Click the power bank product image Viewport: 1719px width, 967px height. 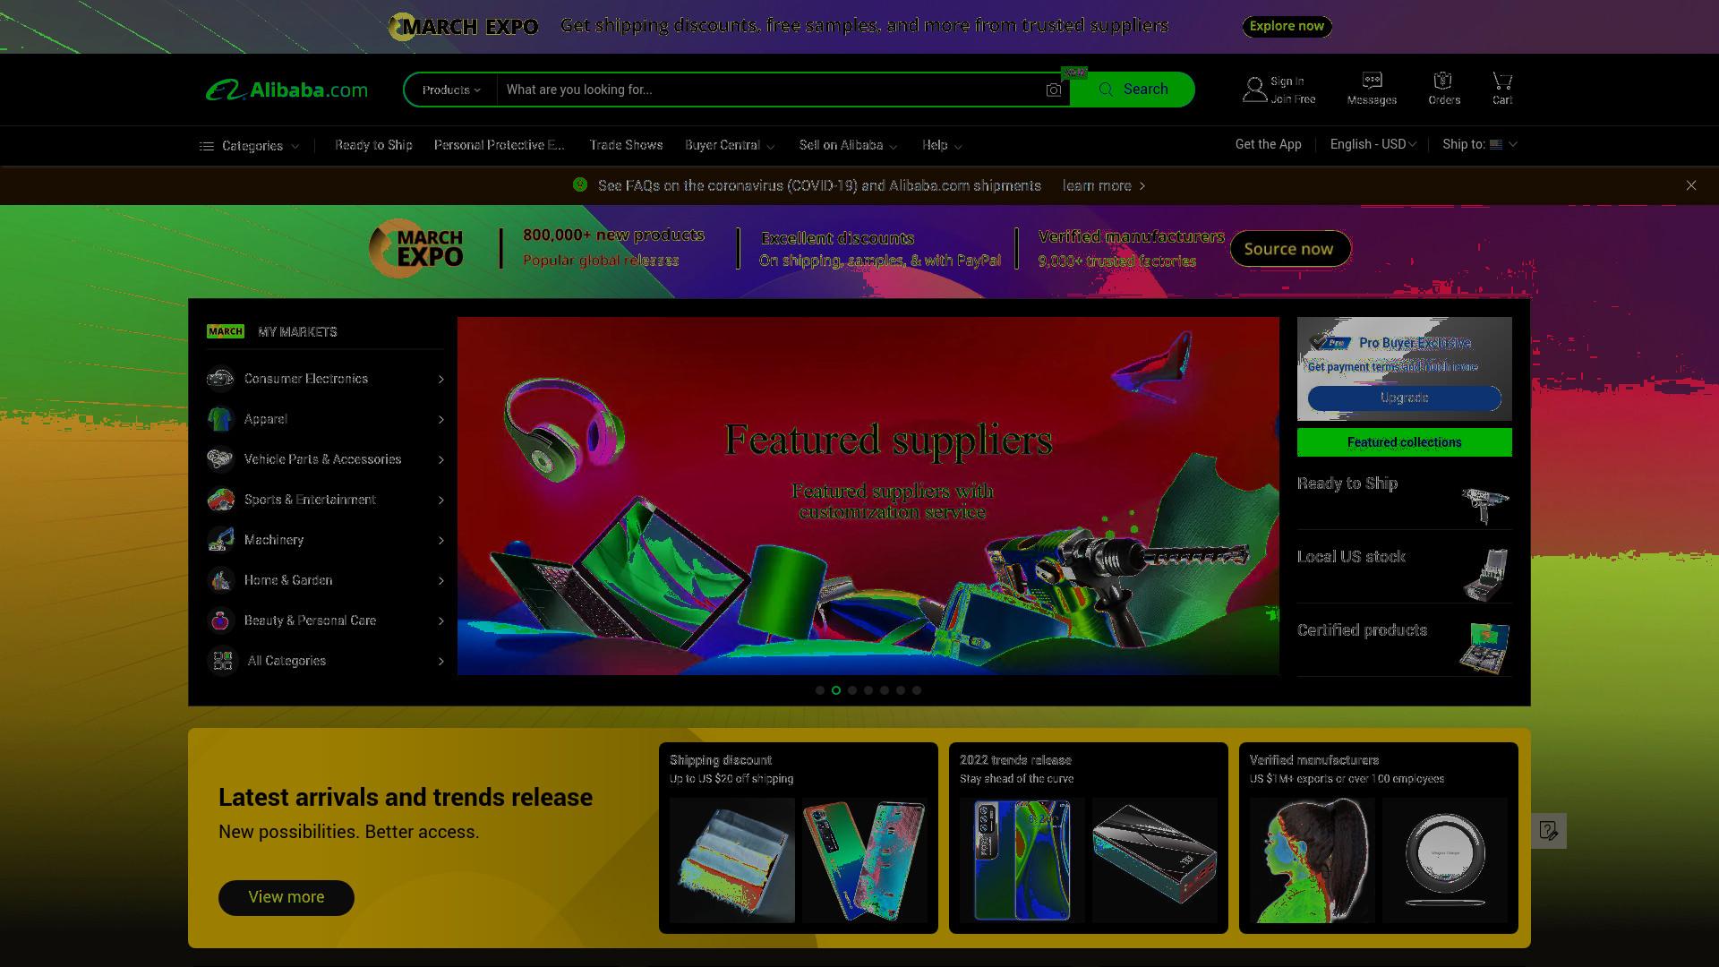1155,860
